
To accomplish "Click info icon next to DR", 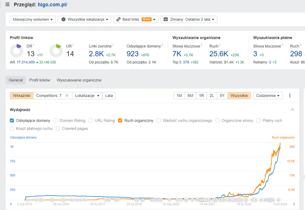I will [34, 45].
